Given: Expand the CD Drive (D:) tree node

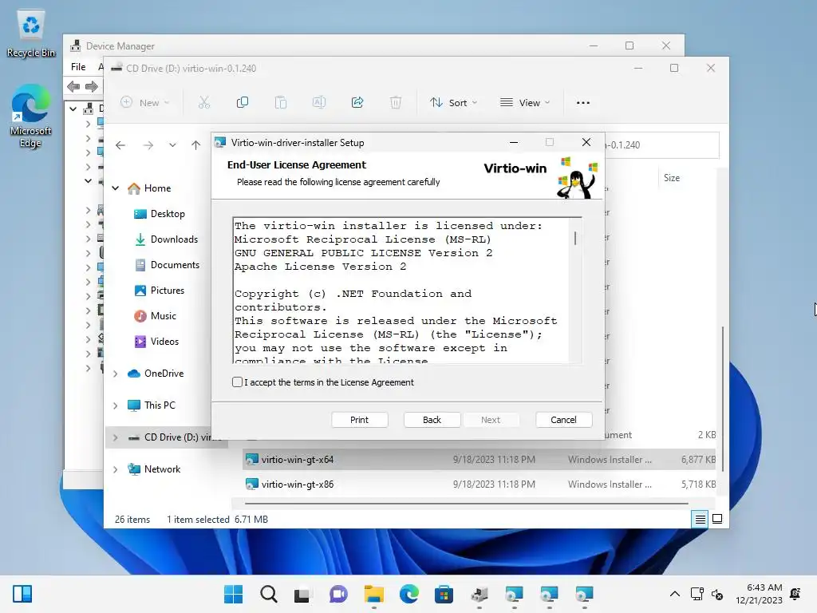Looking at the screenshot, I should [116, 437].
